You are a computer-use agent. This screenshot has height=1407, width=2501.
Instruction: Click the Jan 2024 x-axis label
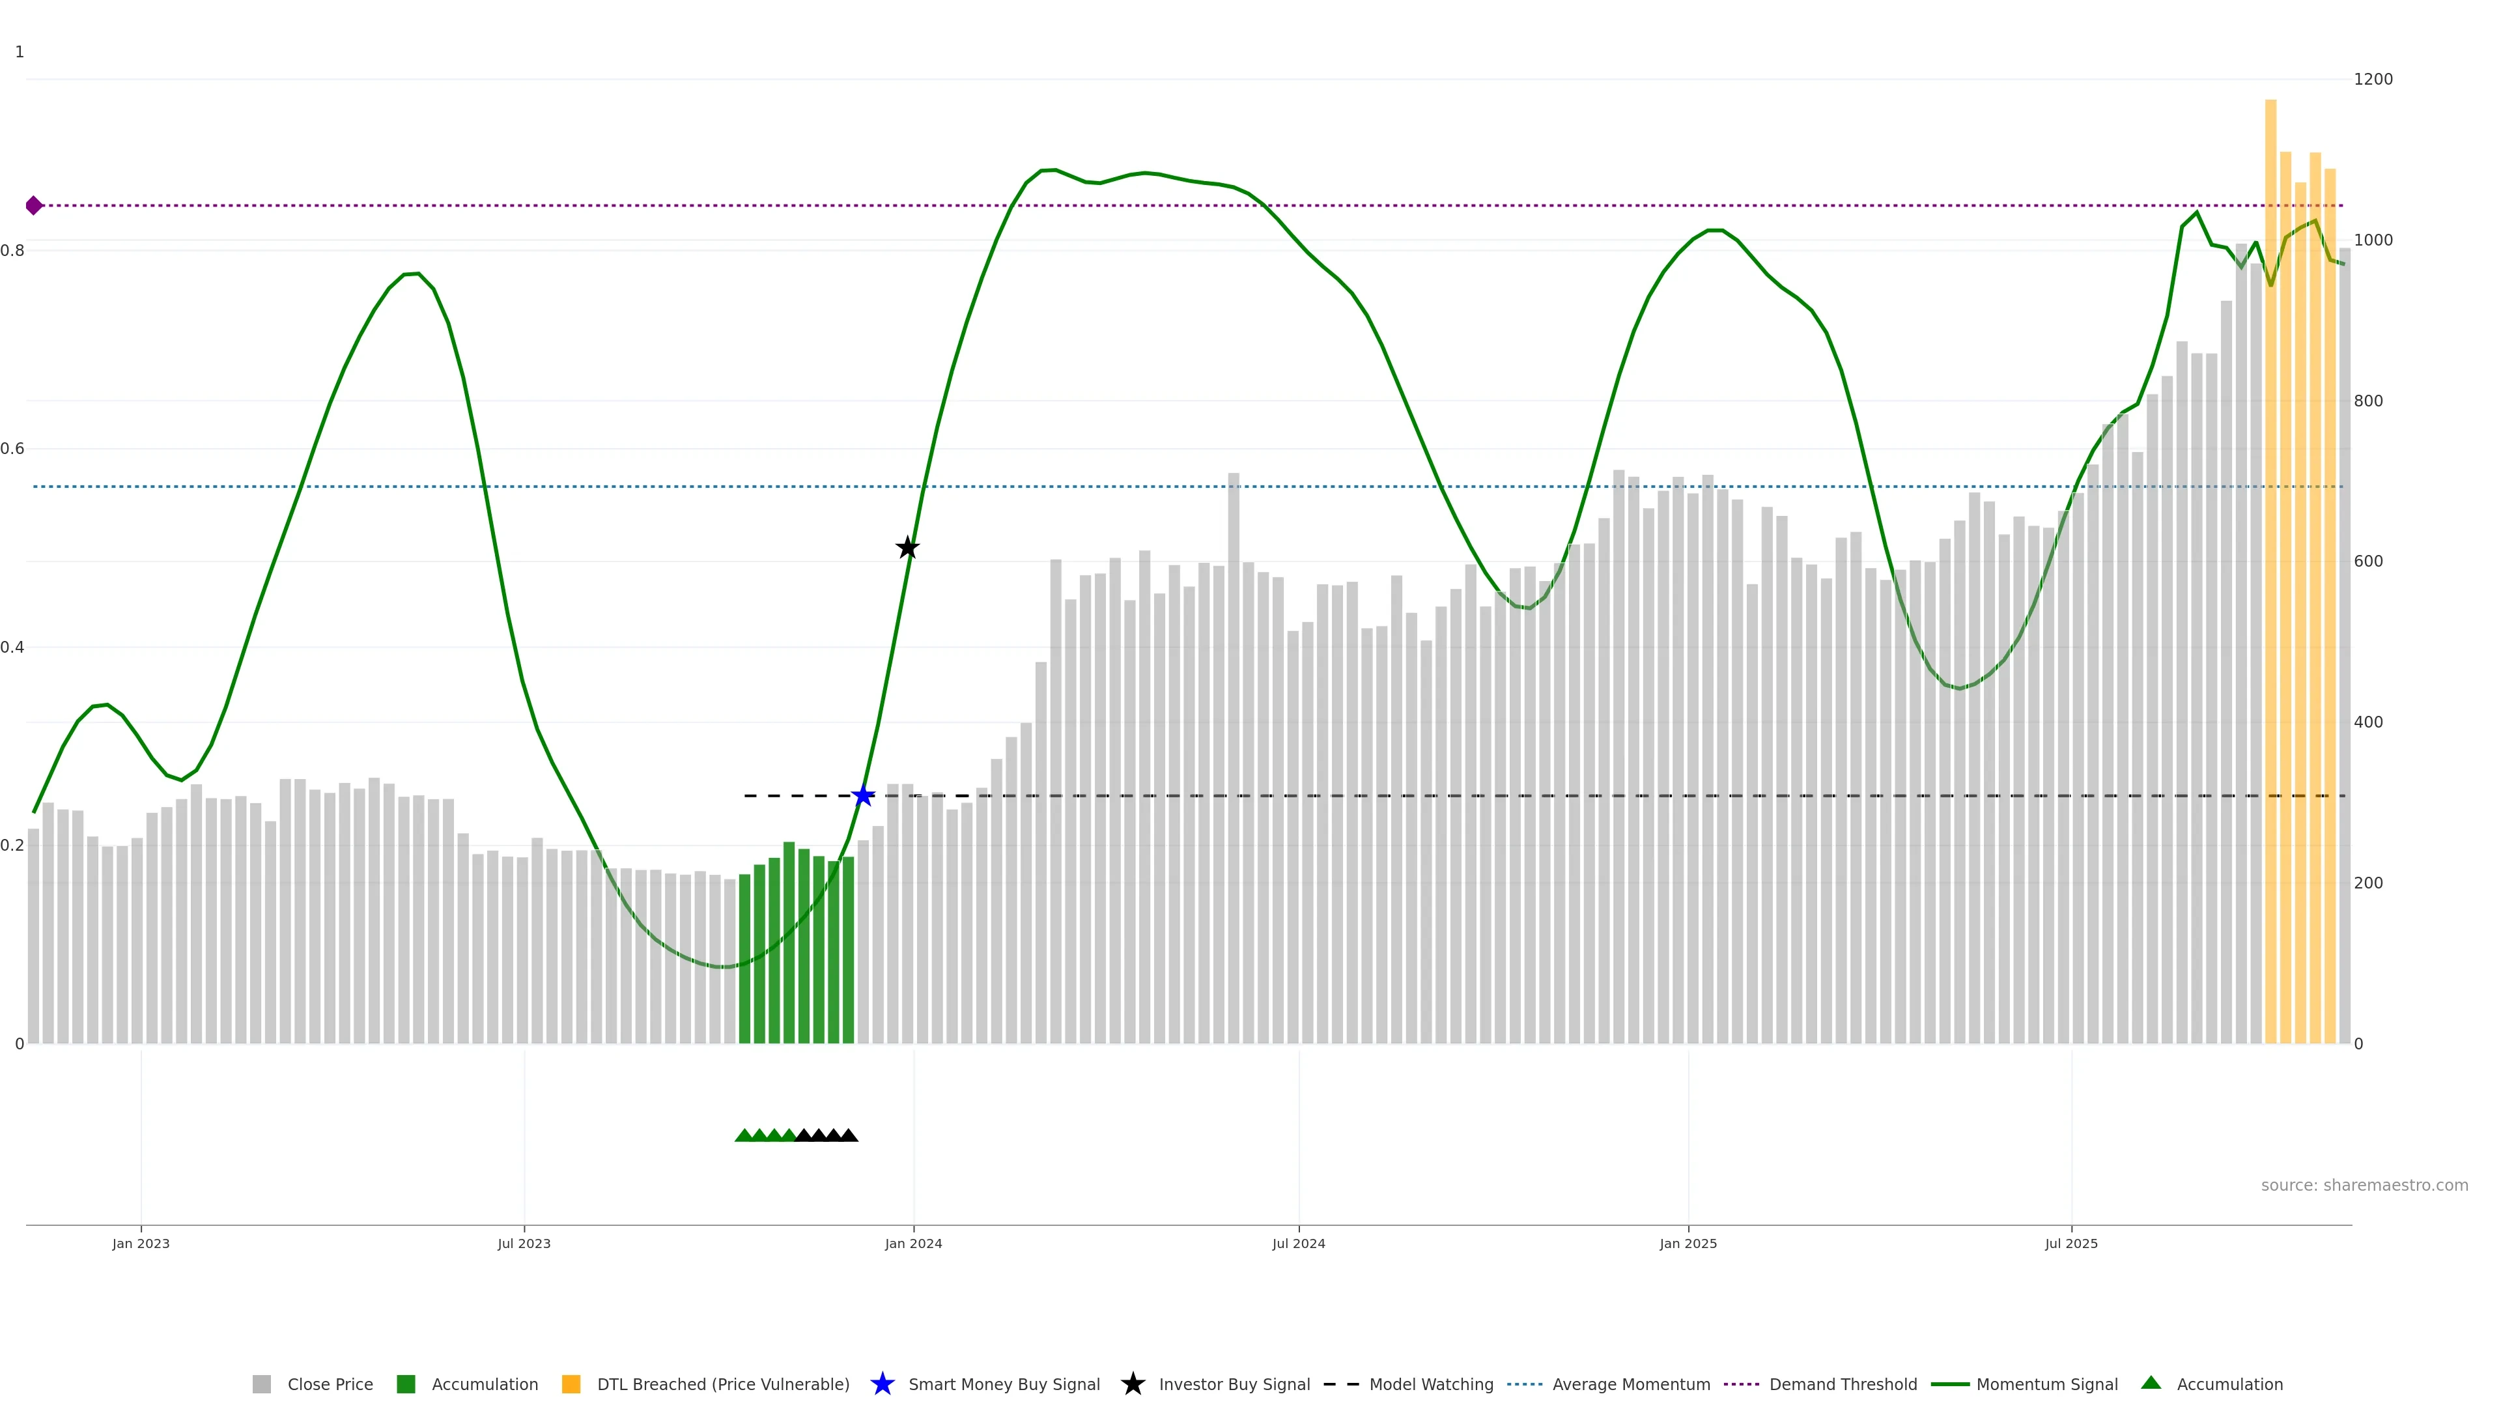[912, 1243]
